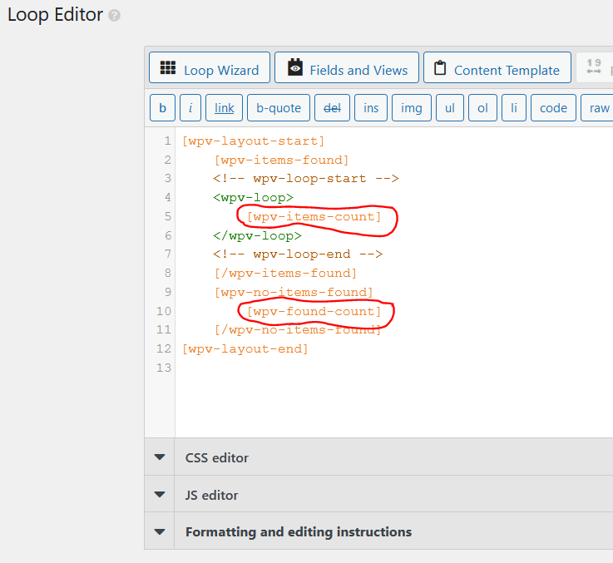Image resolution: width=613 pixels, height=563 pixels.
Task: Click the ins formatting button
Action: pyautogui.click(x=371, y=108)
